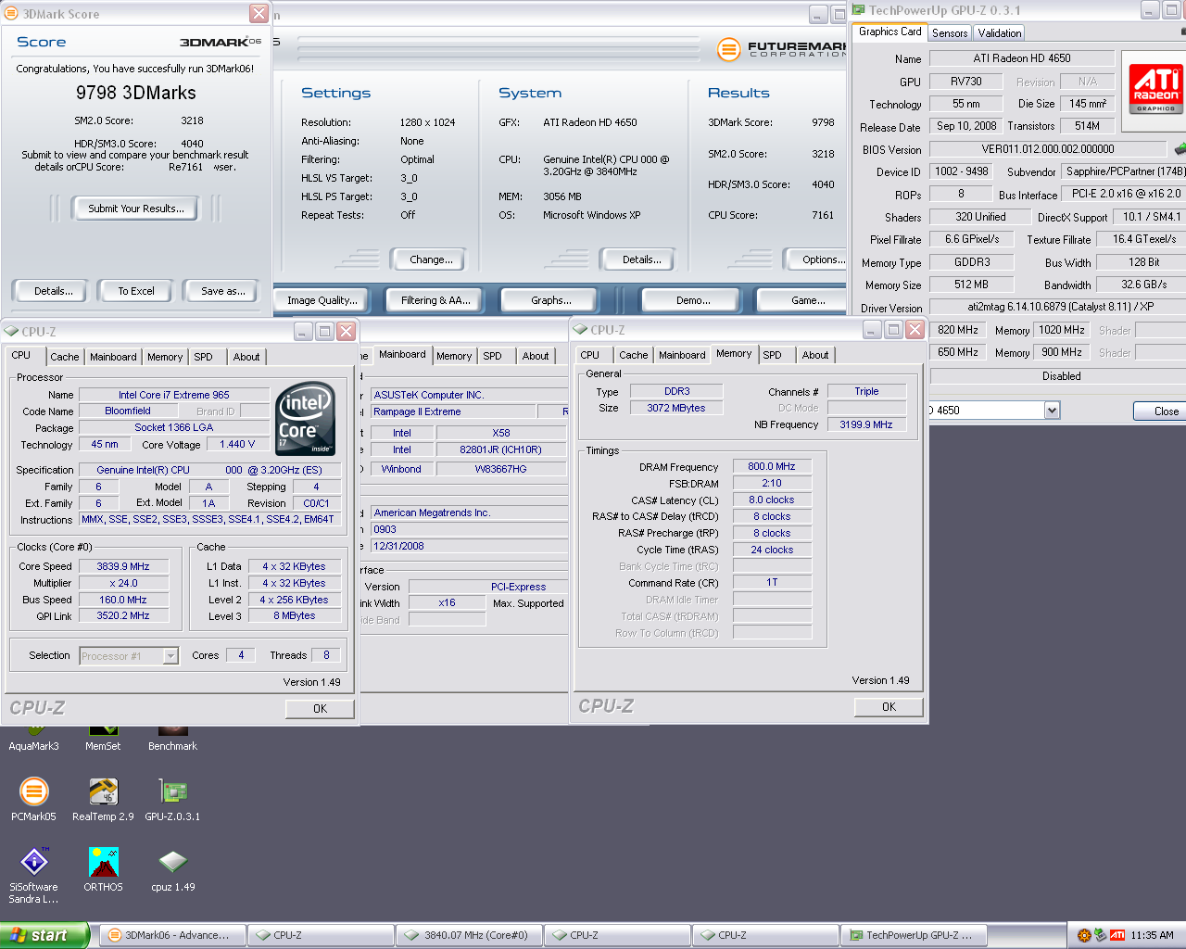Viewport: 1186px width, 949px height.
Task: Expand the GPU selection dropdown in GPU-Z
Action: pos(1052,411)
